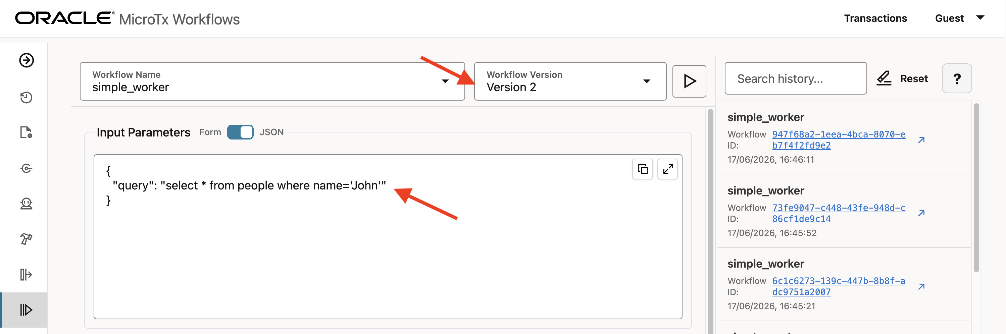Screen dimensions: 1006x334
Task: Toggle the Form/JSON input switch
Action: pyautogui.click(x=240, y=132)
